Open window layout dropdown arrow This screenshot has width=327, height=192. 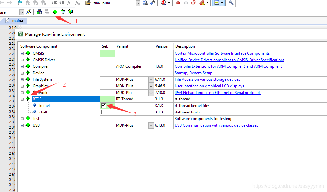point(222,3)
